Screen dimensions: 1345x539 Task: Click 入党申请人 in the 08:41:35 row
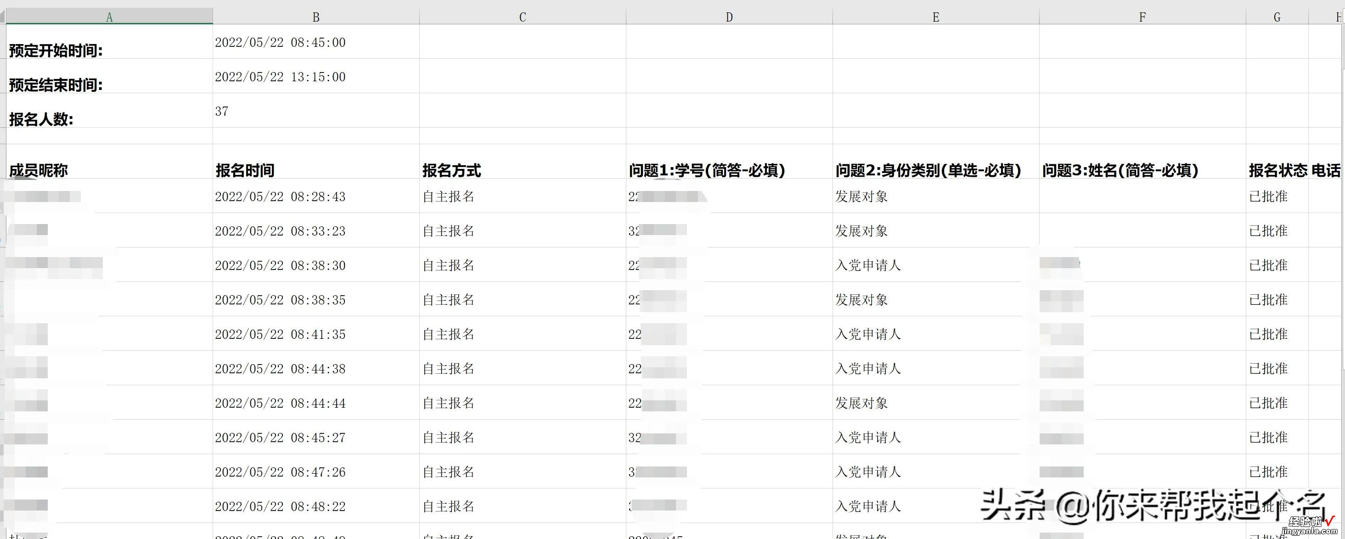click(x=868, y=334)
